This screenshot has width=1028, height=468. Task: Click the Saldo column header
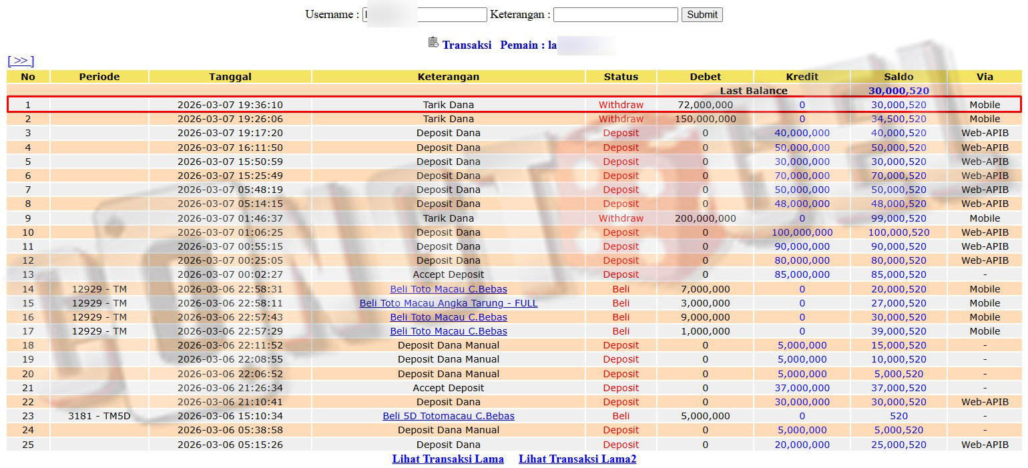898,77
